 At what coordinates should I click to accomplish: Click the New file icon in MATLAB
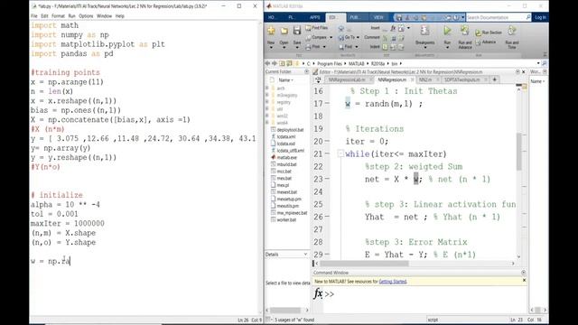click(x=271, y=31)
